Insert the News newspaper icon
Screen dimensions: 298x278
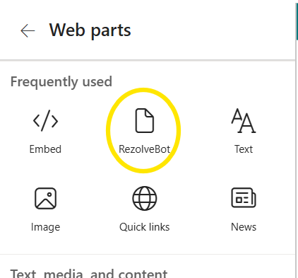[244, 198]
